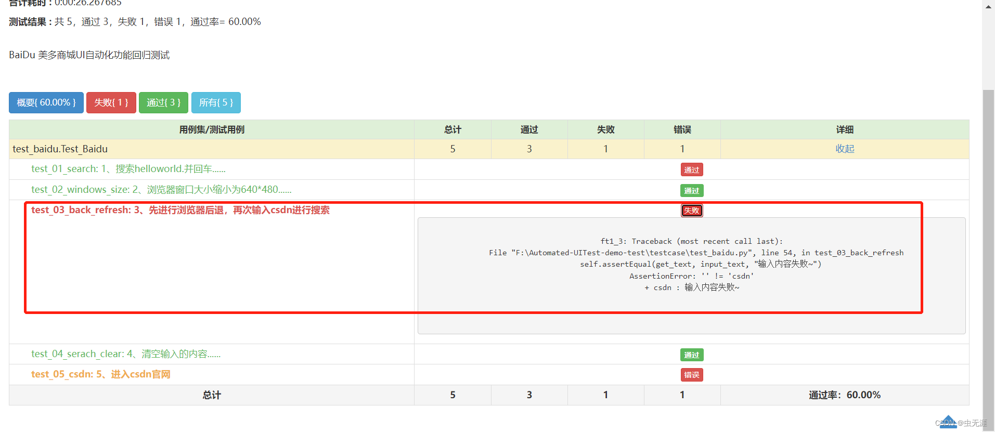The width and height of the screenshot is (995, 432).
Task: Select the test_baidu.Test_Baidu suite row name
Action: tap(60, 149)
